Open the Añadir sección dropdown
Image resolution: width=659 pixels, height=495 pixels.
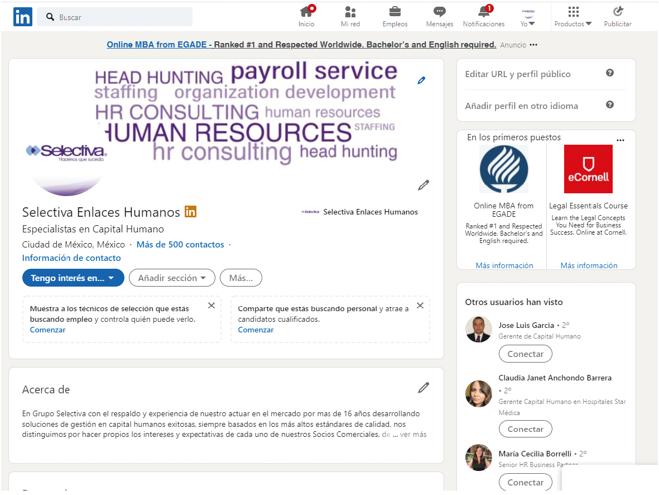pyautogui.click(x=172, y=278)
